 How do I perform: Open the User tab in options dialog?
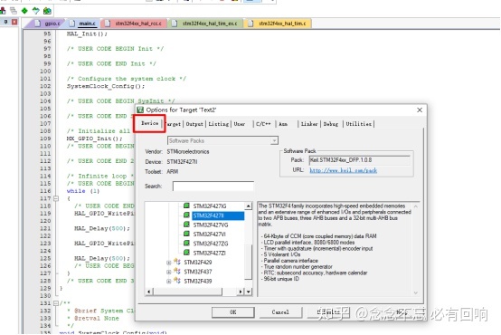coord(240,124)
